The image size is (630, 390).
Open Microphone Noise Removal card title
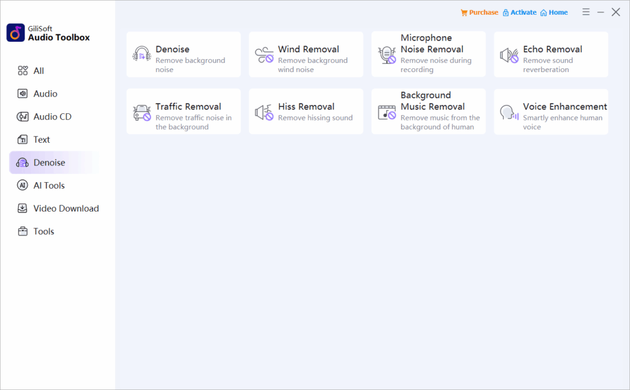pos(431,44)
